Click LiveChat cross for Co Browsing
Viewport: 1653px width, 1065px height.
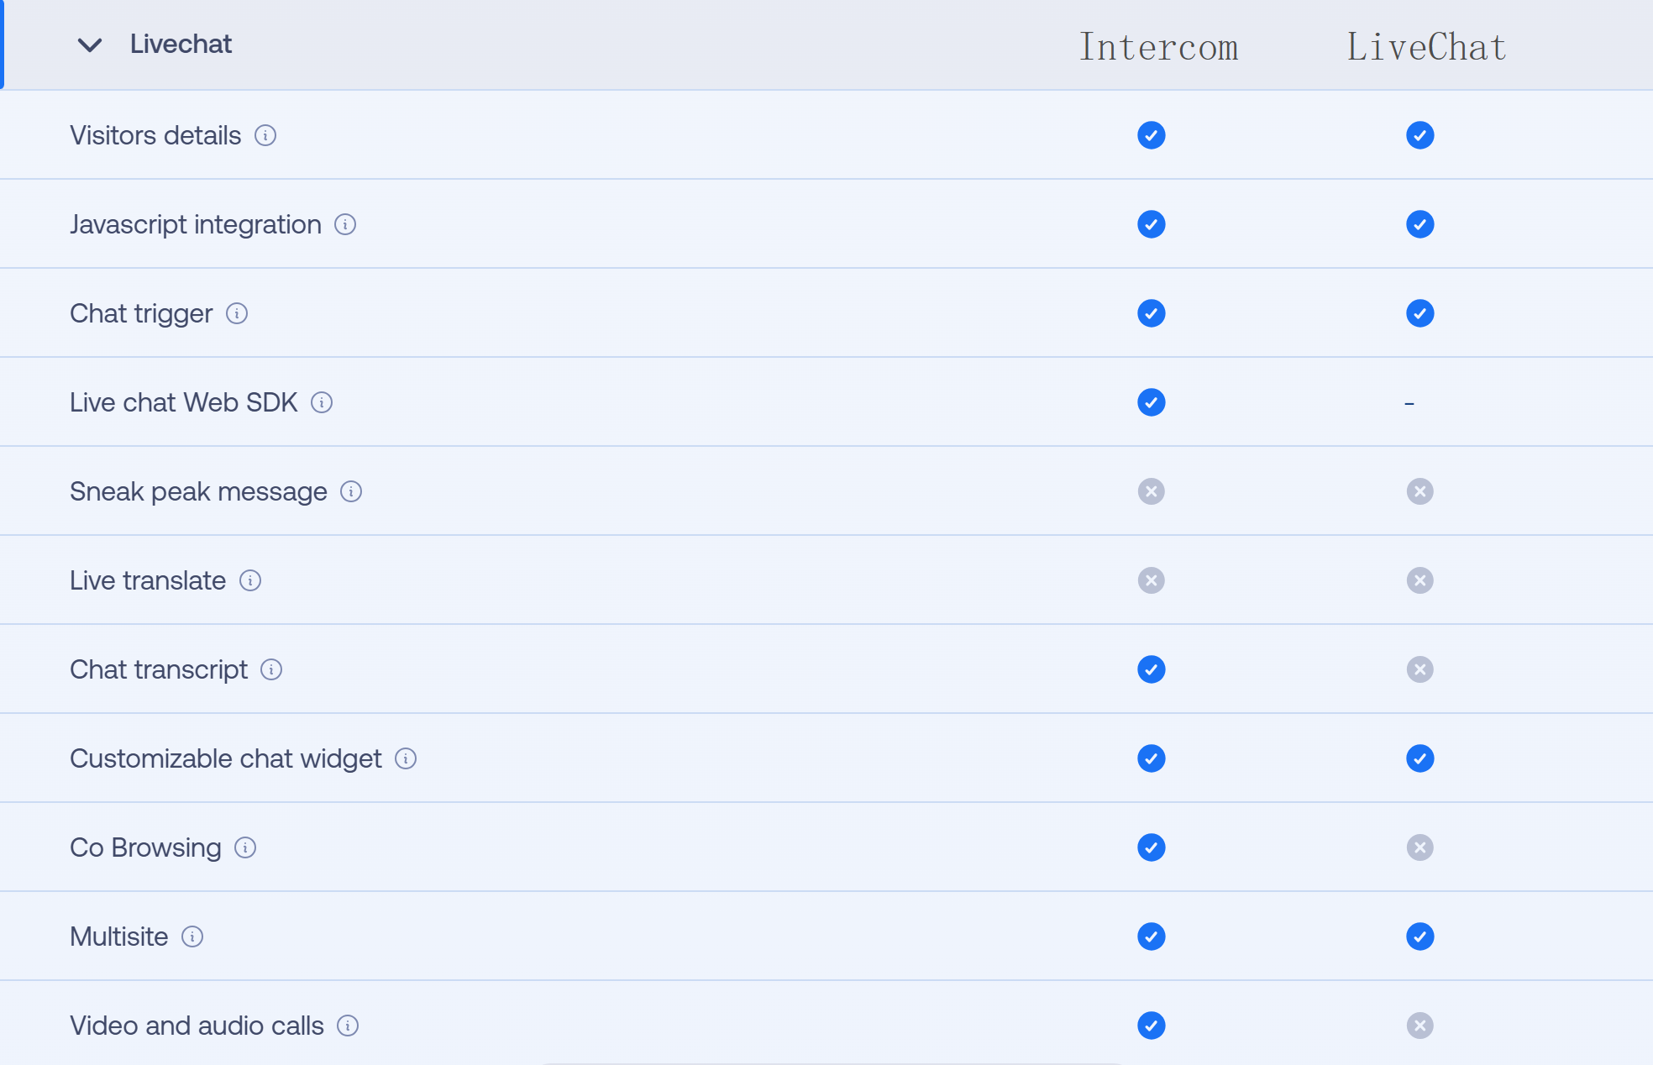coord(1420,847)
